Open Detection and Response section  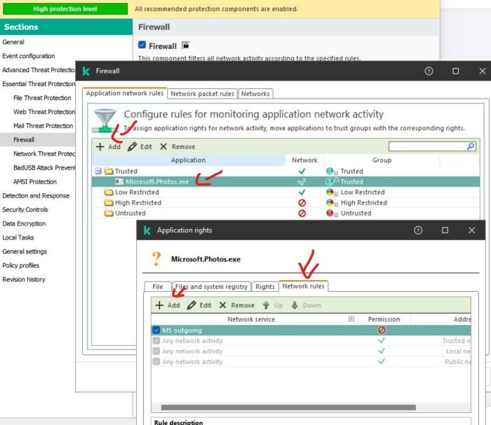tap(36, 195)
